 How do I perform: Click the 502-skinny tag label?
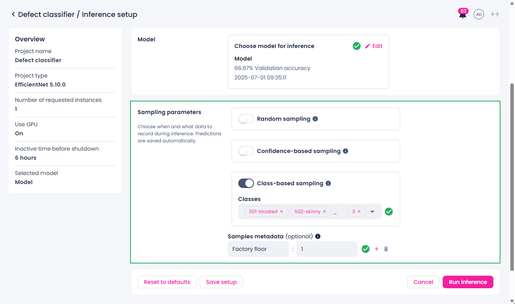307,212
